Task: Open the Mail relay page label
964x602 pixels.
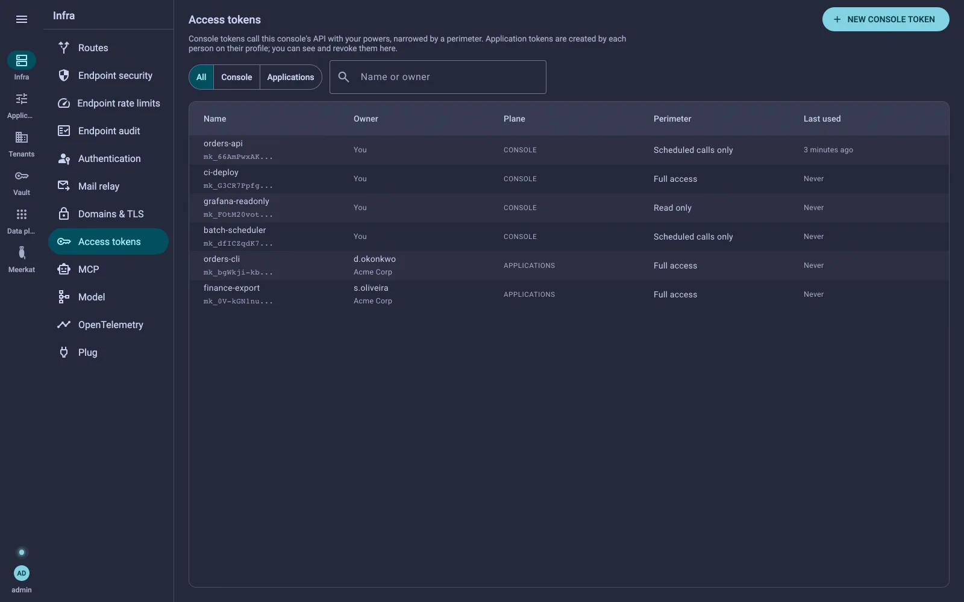Action: point(99,186)
